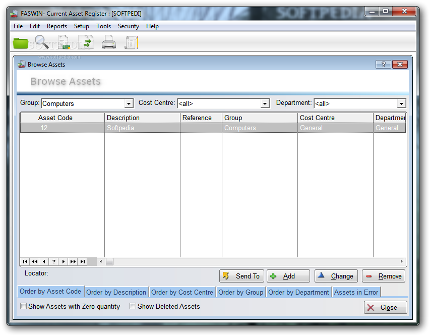Jump to last record navigation arrow

(83, 262)
